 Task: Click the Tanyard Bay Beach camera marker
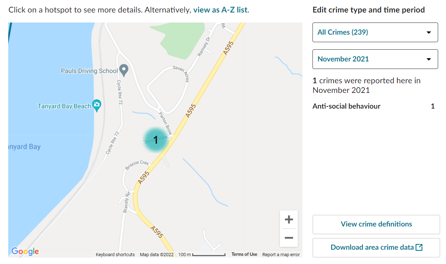click(97, 105)
